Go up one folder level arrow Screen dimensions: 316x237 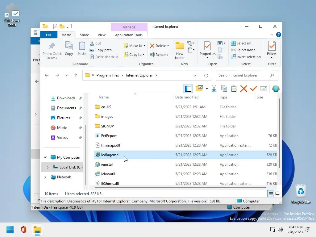(x=76, y=75)
